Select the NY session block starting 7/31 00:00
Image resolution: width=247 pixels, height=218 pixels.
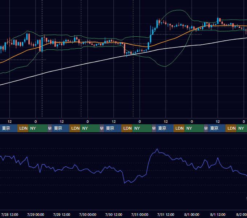(142, 128)
